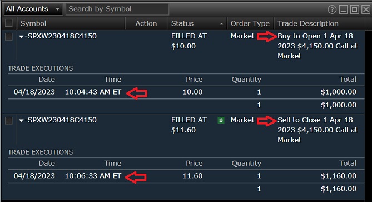Select the 10:06:33 AM execution row
Screen dimensions: 372x202
[186, 176]
